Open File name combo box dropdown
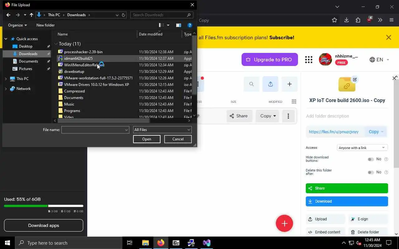Viewport: 399px width, 249px height. coord(126,130)
